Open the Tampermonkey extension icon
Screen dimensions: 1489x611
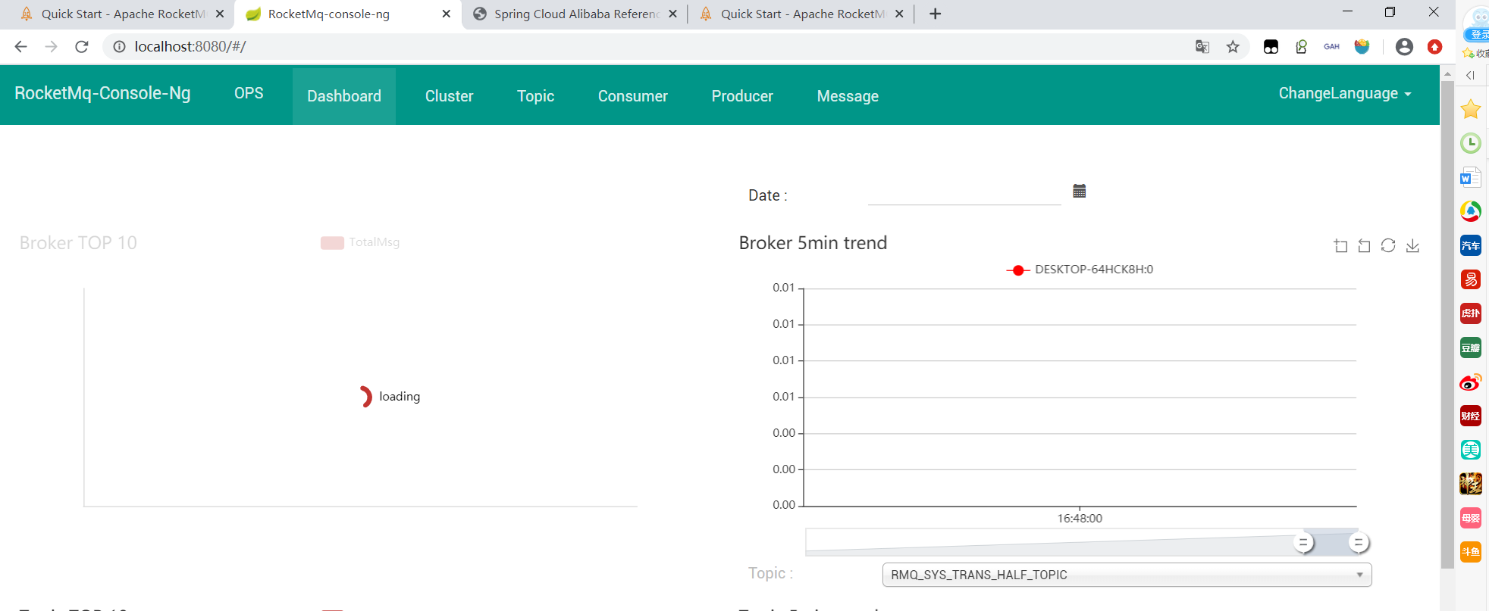[1271, 47]
